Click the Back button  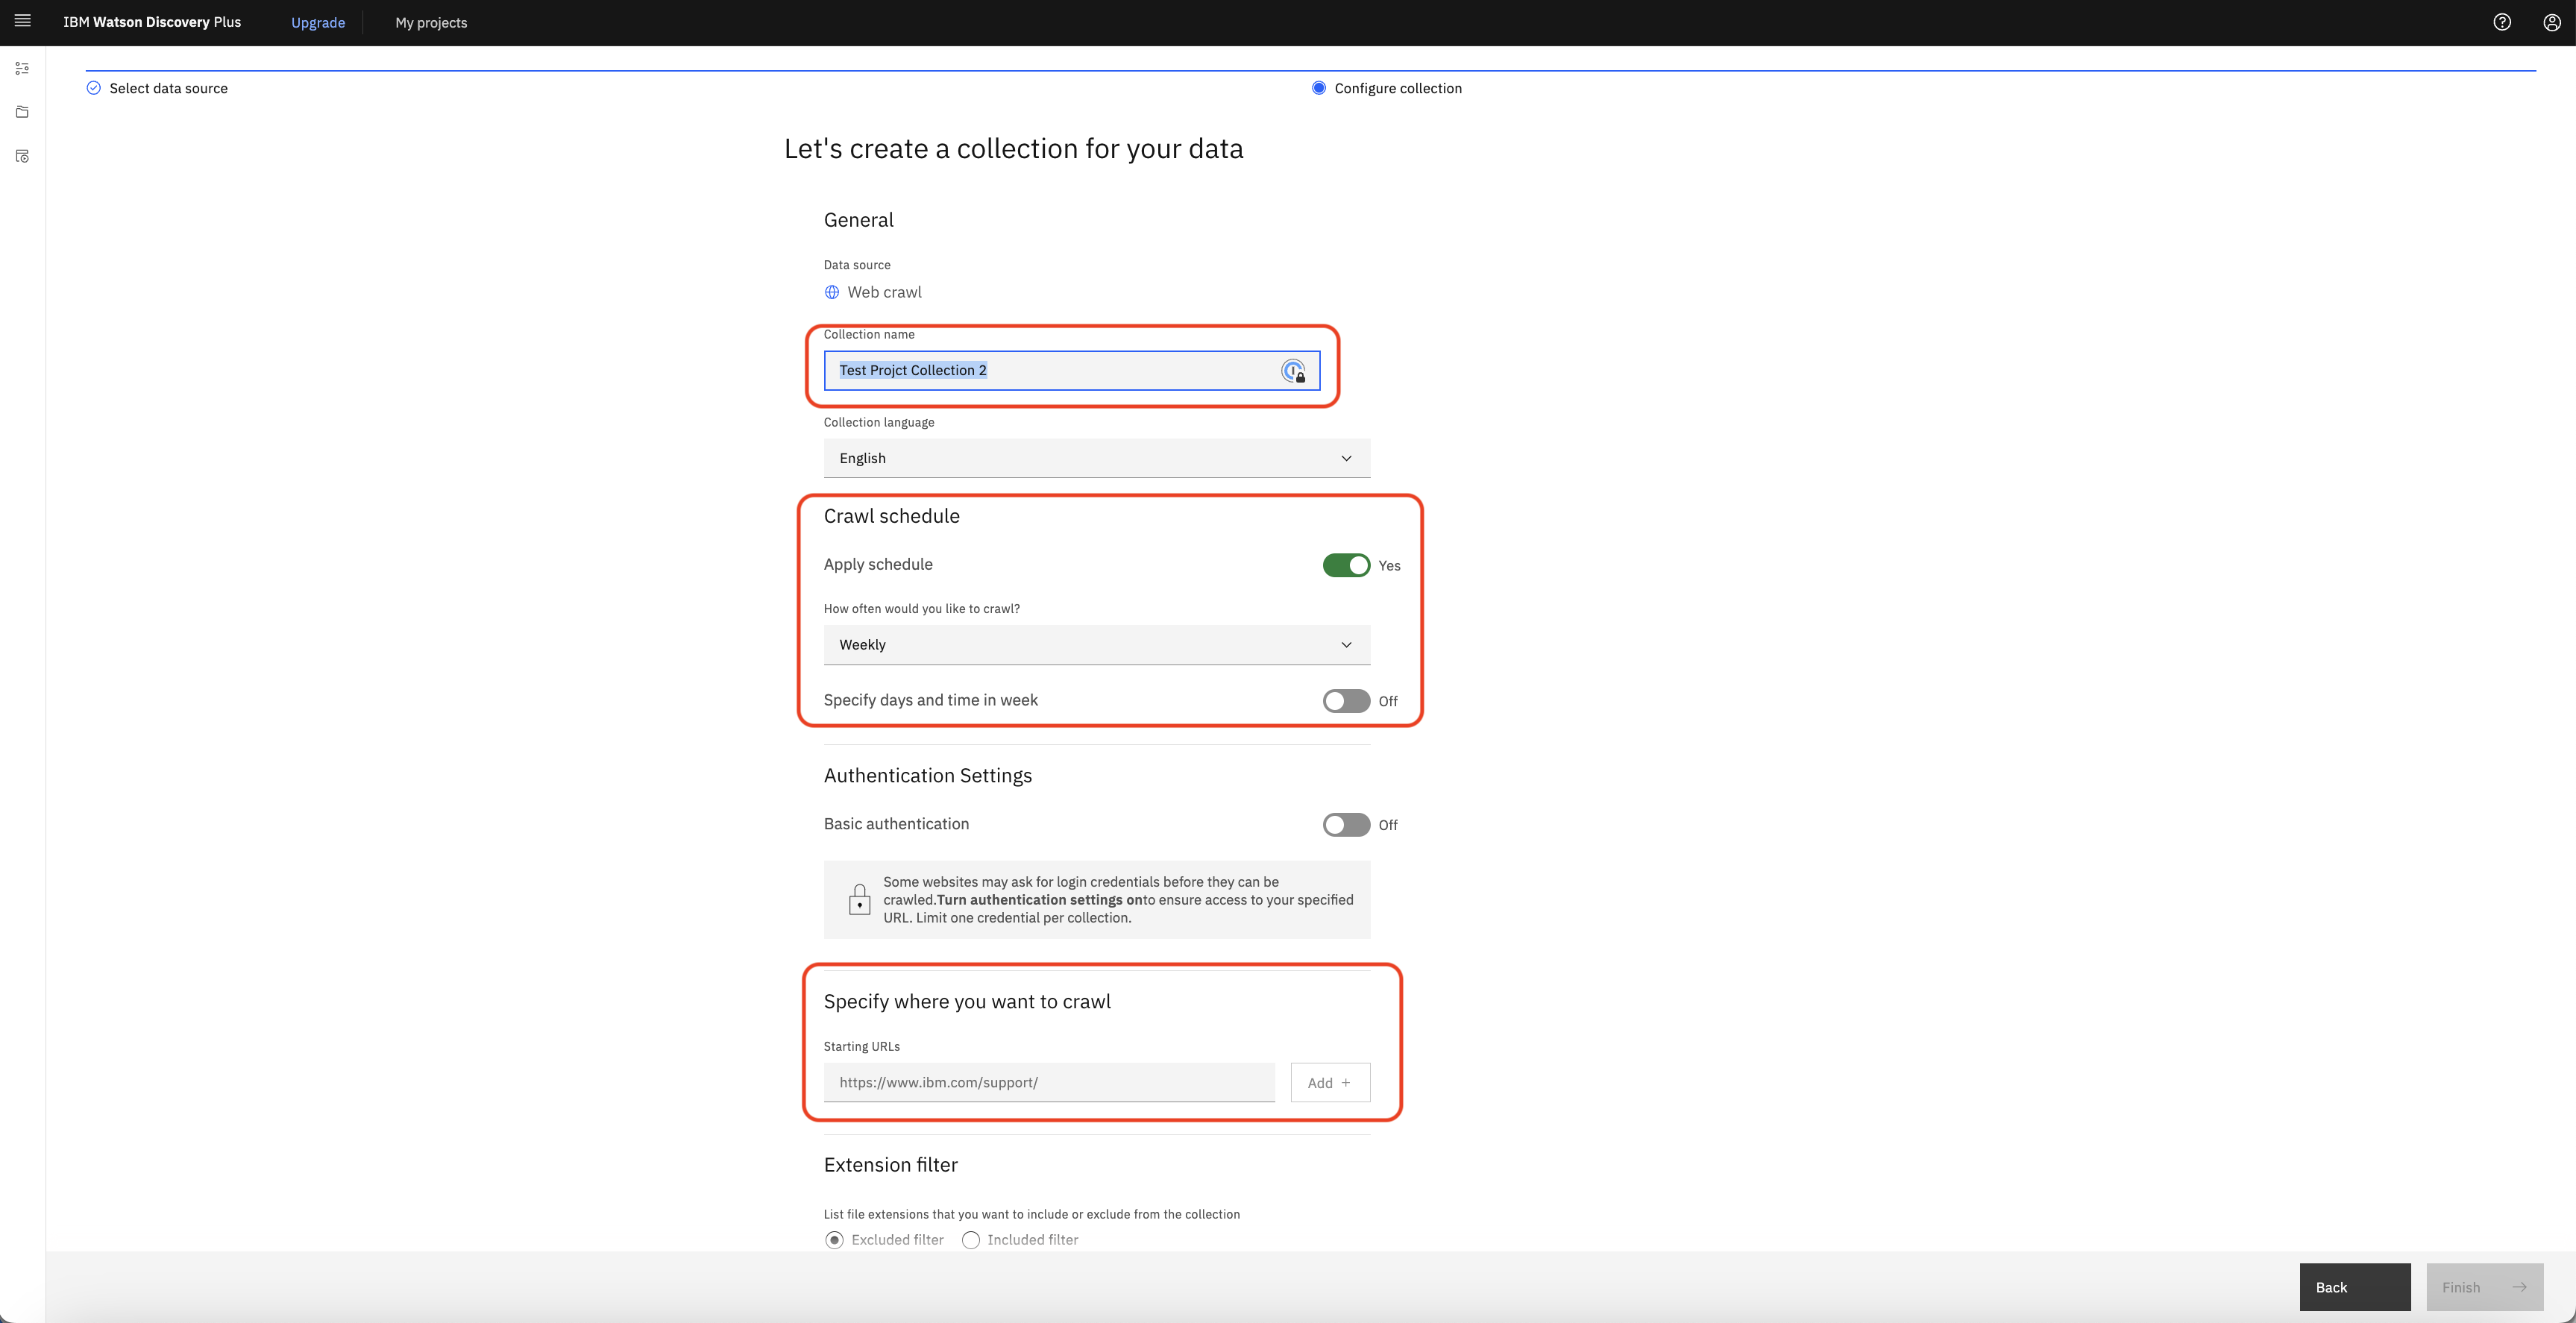point(2355,1287)
